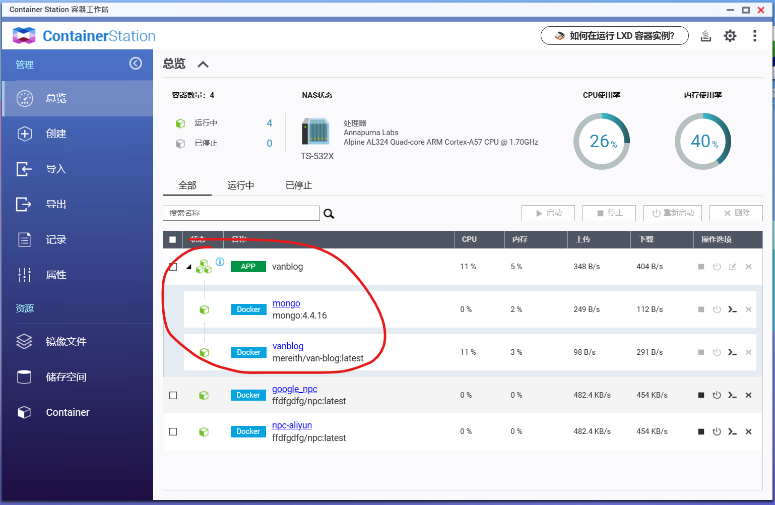
Task: Restart the npc-aliyun container
Action: [x=717, y=431]
